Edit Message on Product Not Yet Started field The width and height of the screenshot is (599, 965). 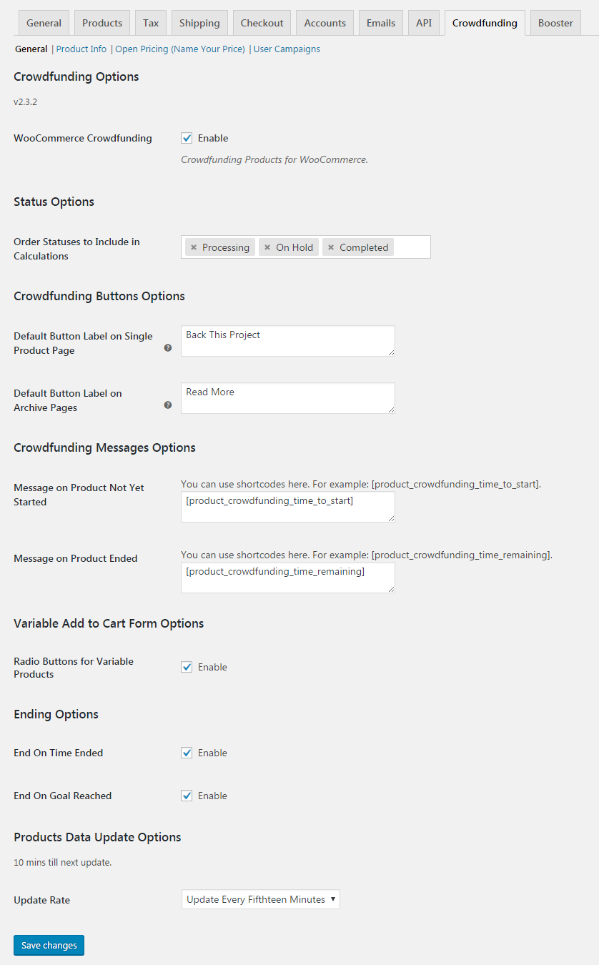click(x=288, y=507)
